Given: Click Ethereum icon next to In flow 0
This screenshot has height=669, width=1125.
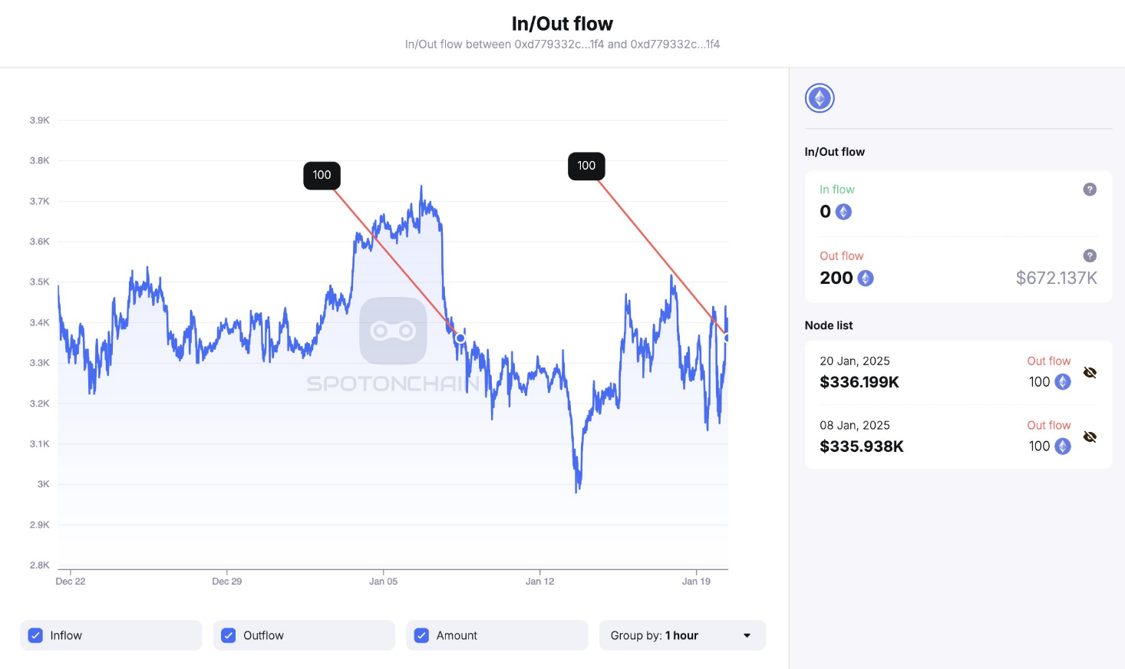Looking at the screenshot, I should (843, 212).
